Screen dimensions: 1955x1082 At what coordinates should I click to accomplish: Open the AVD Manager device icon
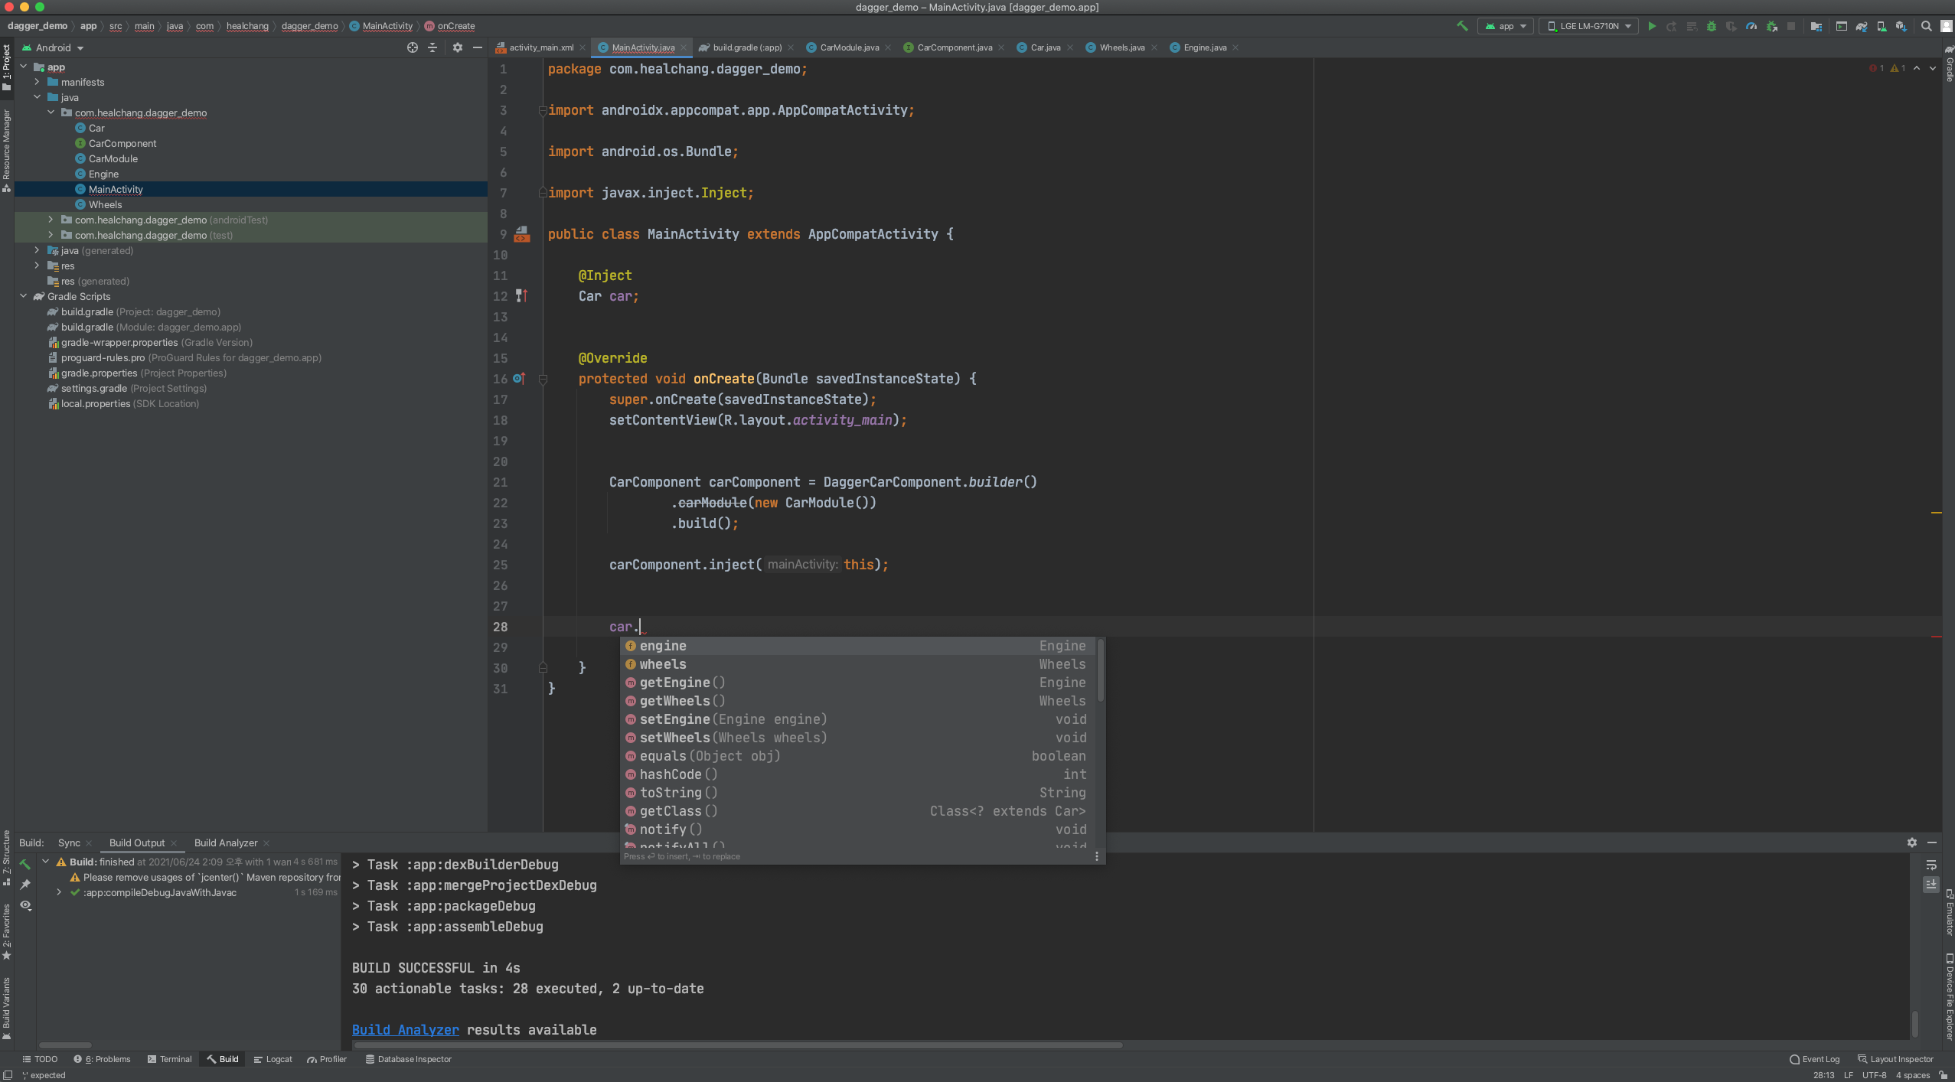pyautogui.click(x=1882, y=26)
